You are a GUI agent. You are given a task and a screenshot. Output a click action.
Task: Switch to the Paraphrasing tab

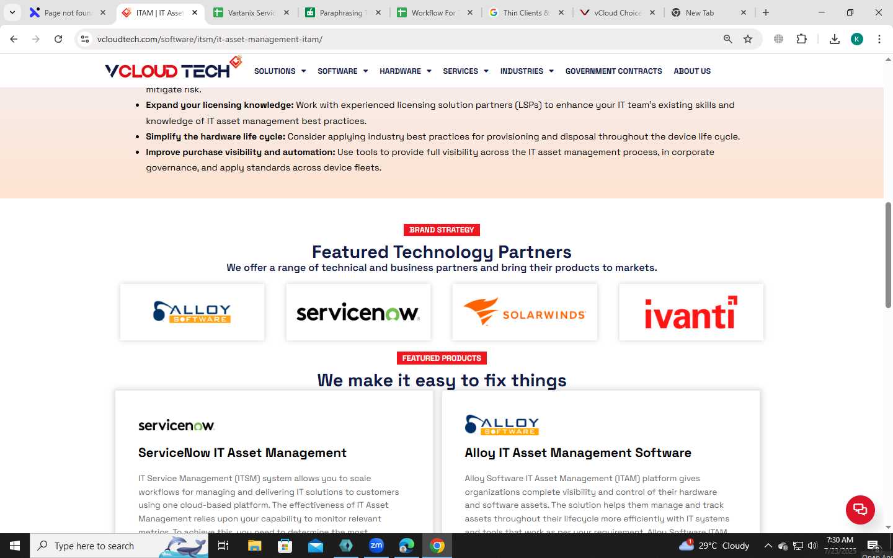tap(343, 12)
